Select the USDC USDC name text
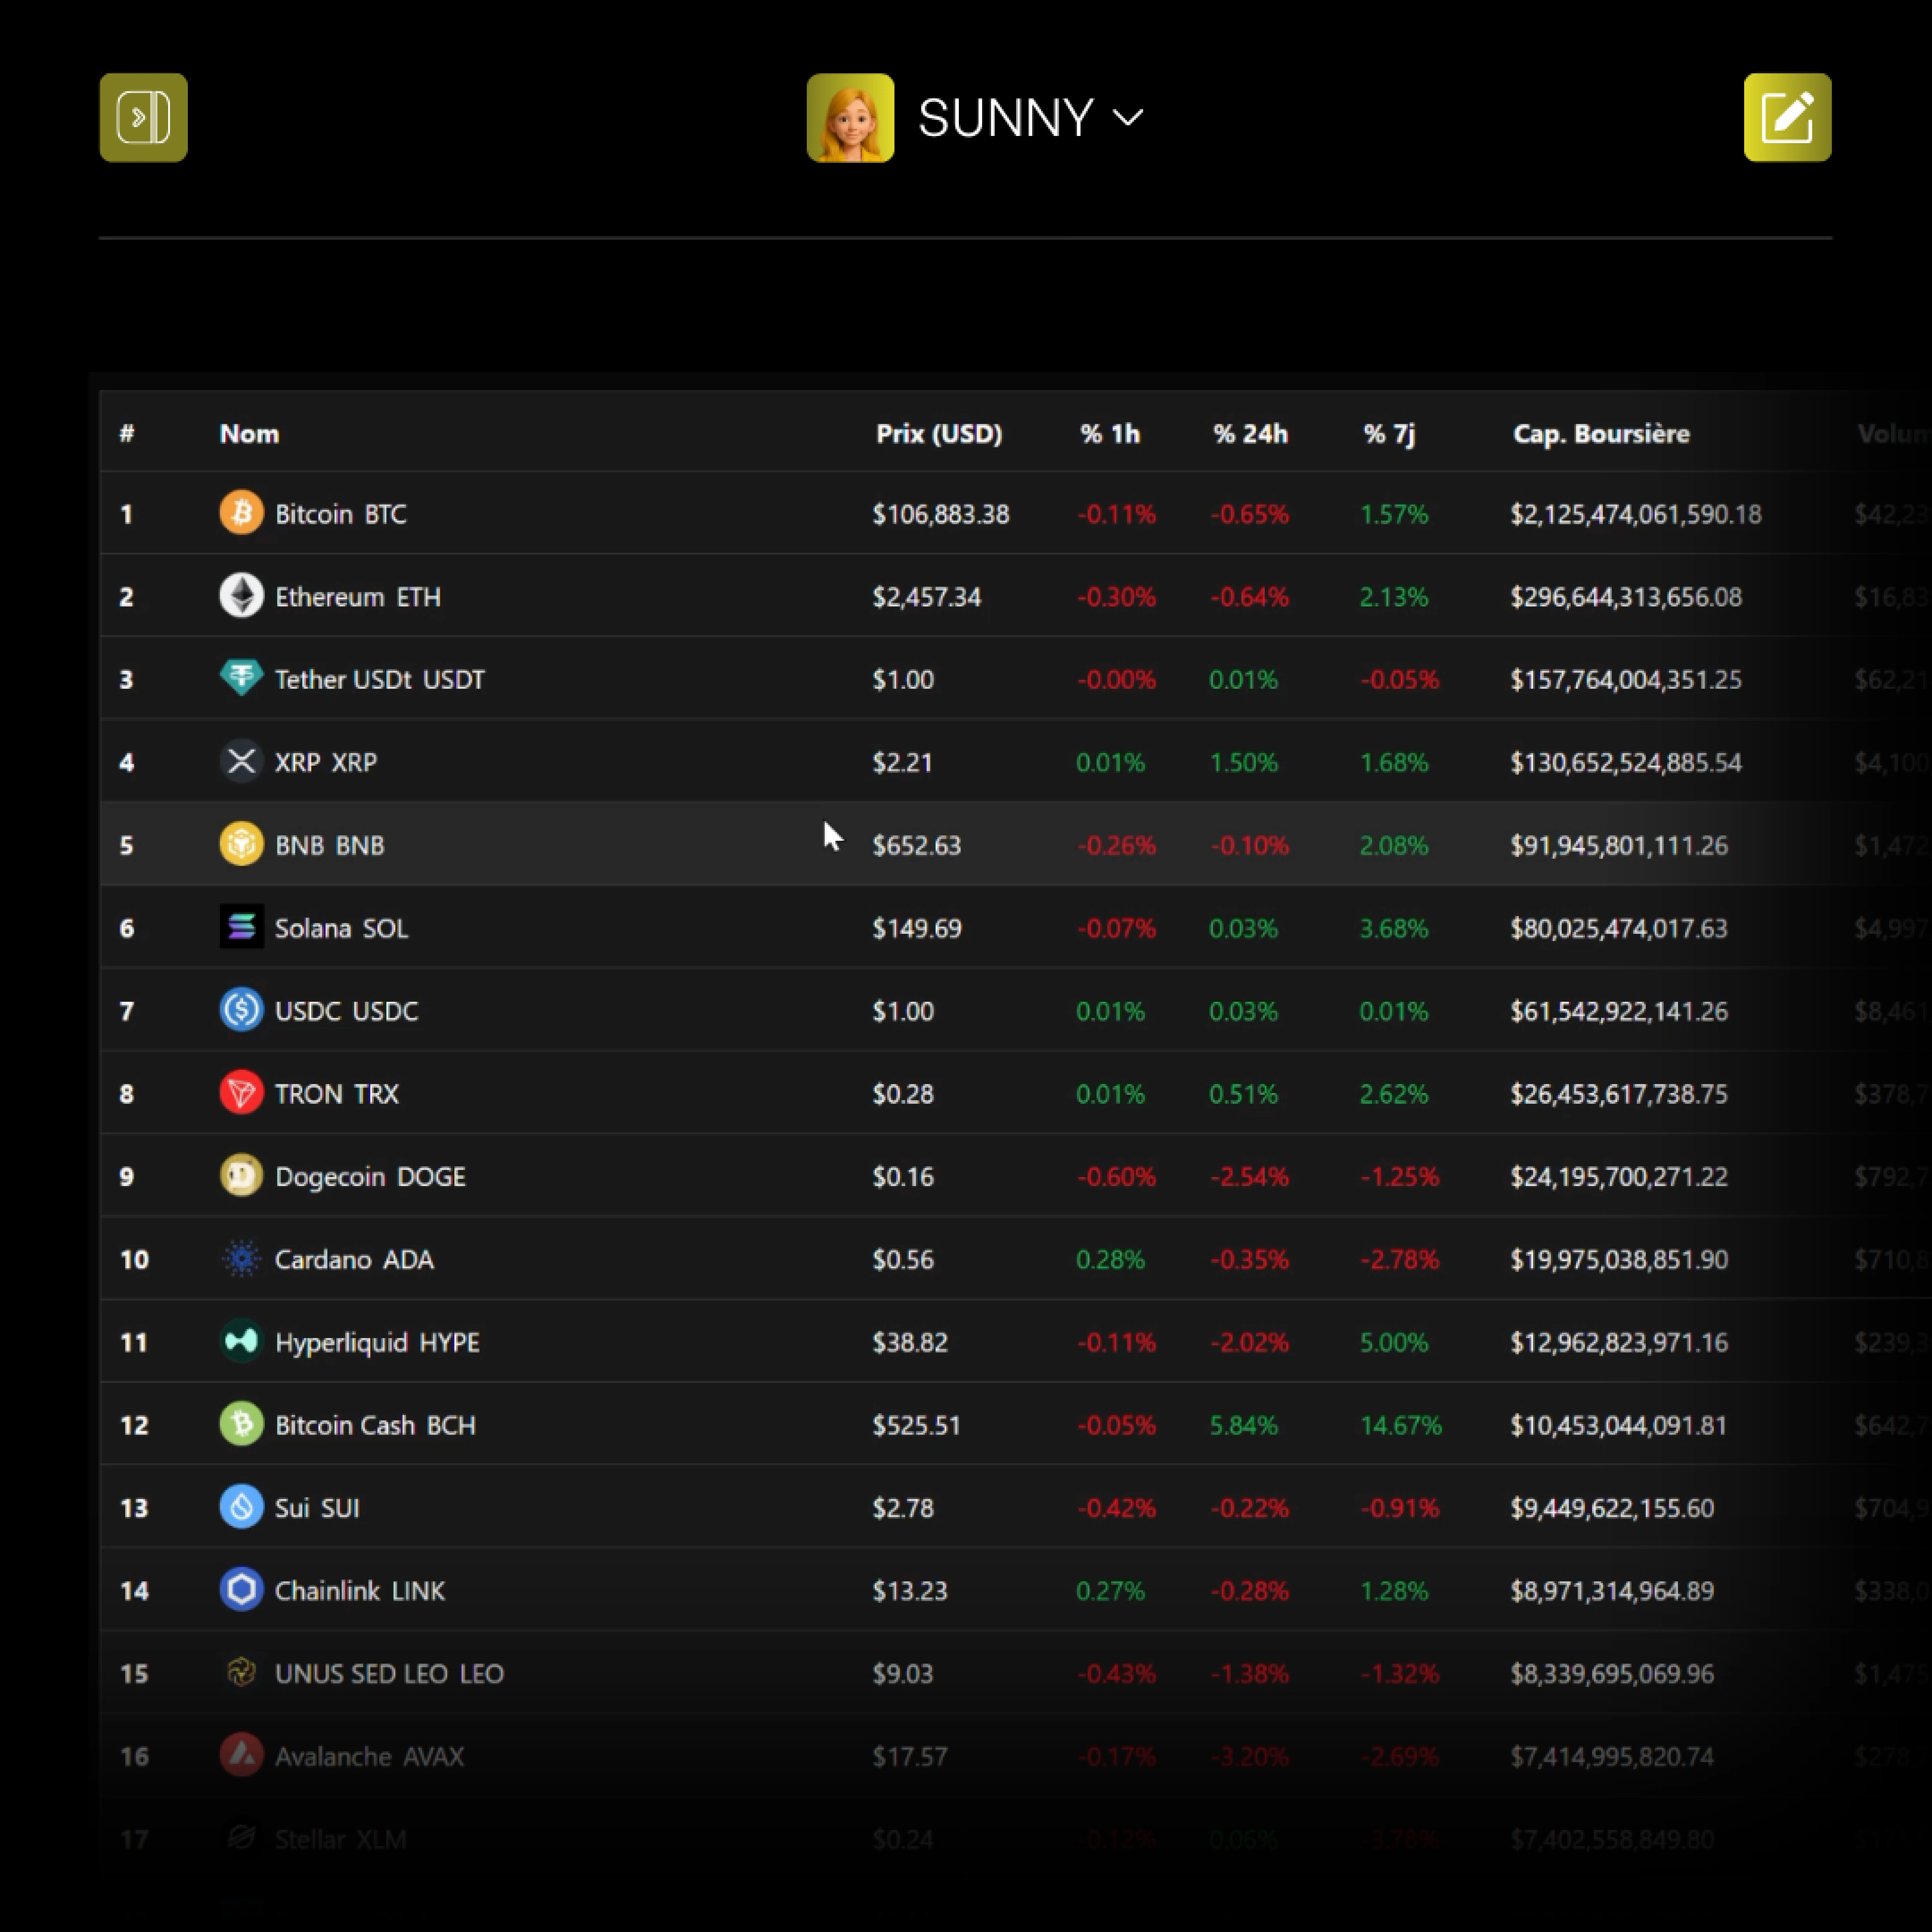Viewport: 1932px width, 1932px height. (x=347, y=1011)
